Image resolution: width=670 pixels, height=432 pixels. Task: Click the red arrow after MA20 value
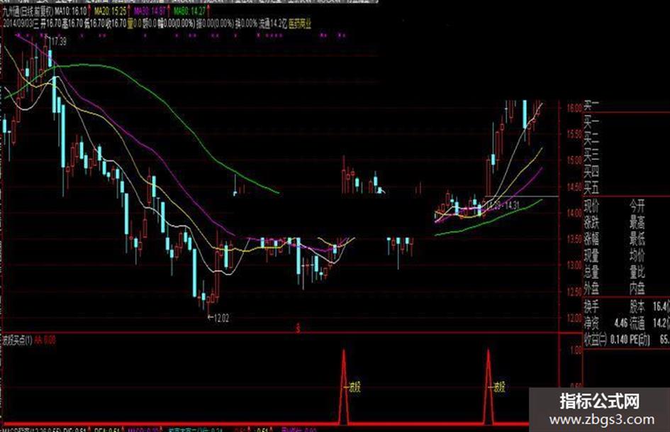coord(128,11)
